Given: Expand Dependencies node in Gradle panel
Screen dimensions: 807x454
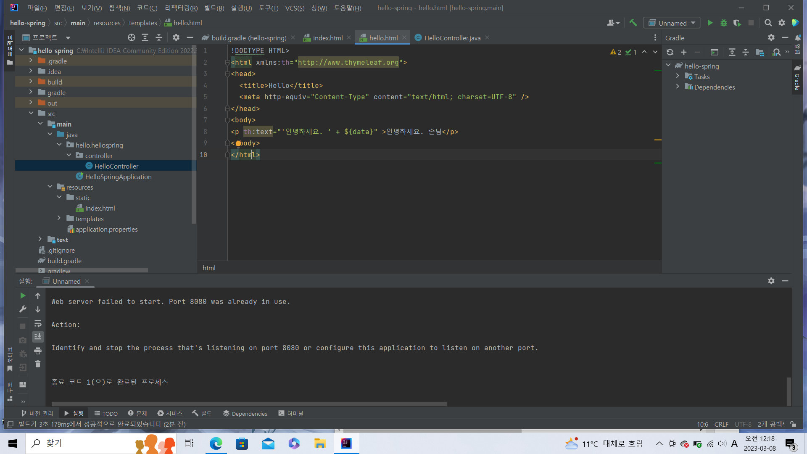Looking at the screenshot, I should pos(678,87).
